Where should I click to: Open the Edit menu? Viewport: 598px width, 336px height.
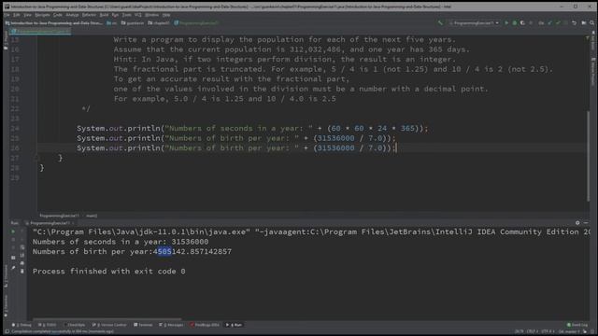(x=17, y=15)
